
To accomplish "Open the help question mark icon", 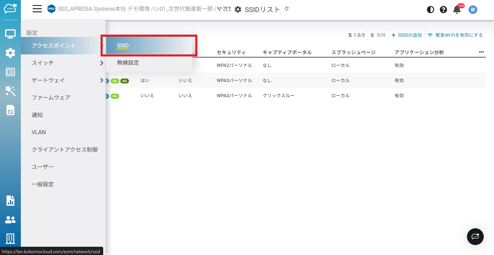I will [443, 10].
